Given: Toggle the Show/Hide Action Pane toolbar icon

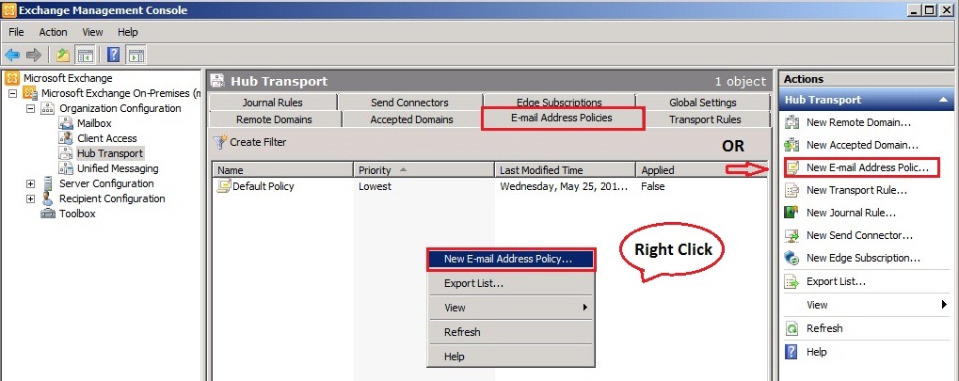Looking at the screenshot, I should (136, 56).
